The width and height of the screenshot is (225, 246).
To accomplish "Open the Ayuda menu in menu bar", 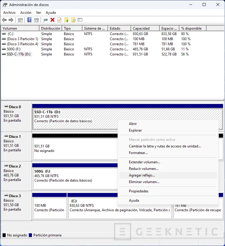I will 51,13.
